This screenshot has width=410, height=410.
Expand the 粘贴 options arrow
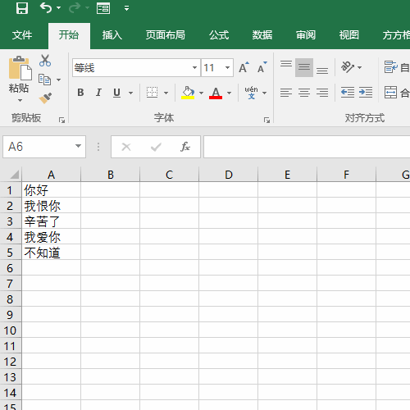[20, 100]
